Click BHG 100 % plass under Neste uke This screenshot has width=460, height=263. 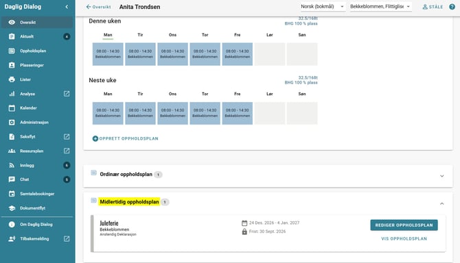[x=301, y=82]
